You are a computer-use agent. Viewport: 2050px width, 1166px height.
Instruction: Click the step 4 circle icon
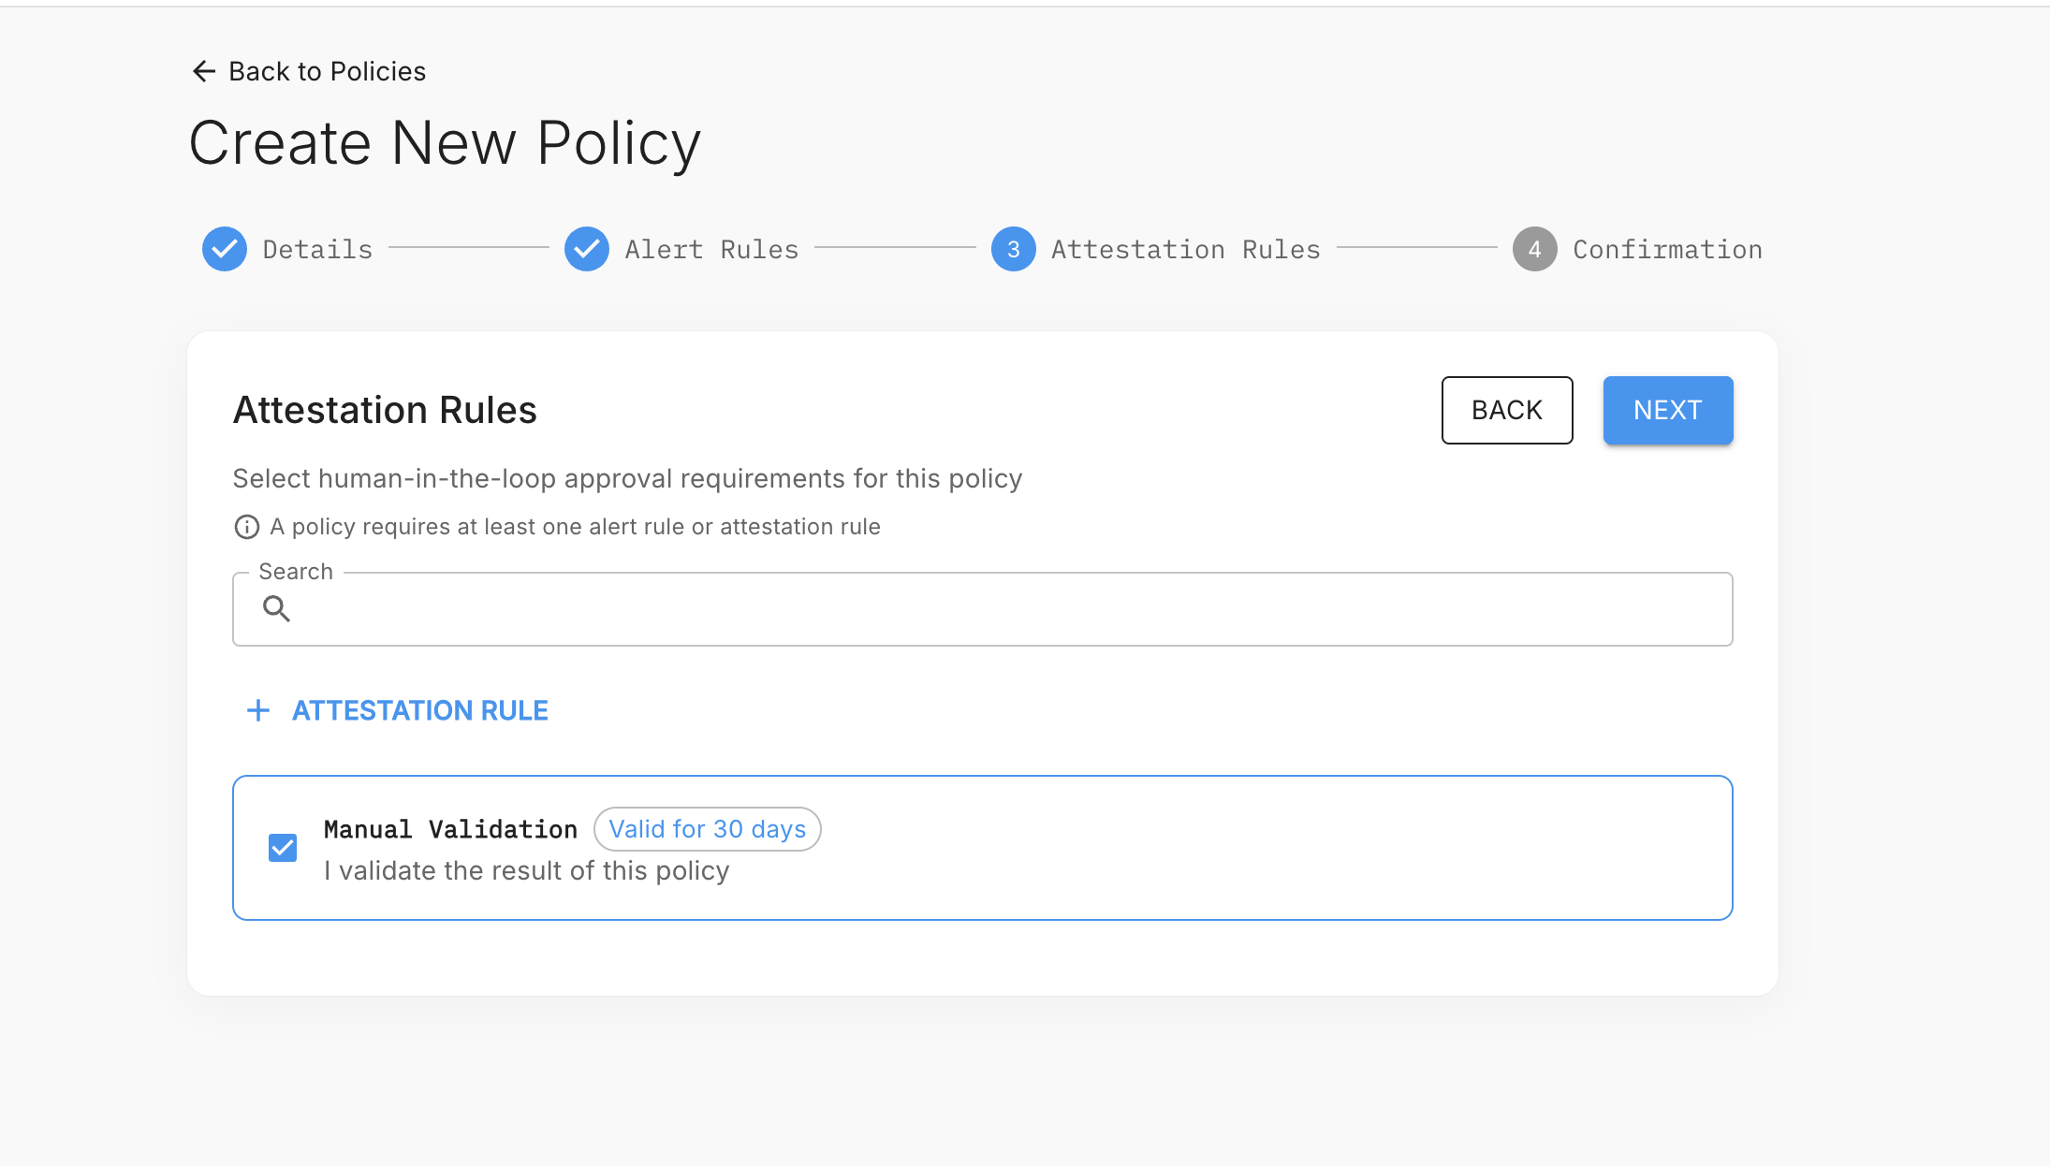tap(1535, 249)
